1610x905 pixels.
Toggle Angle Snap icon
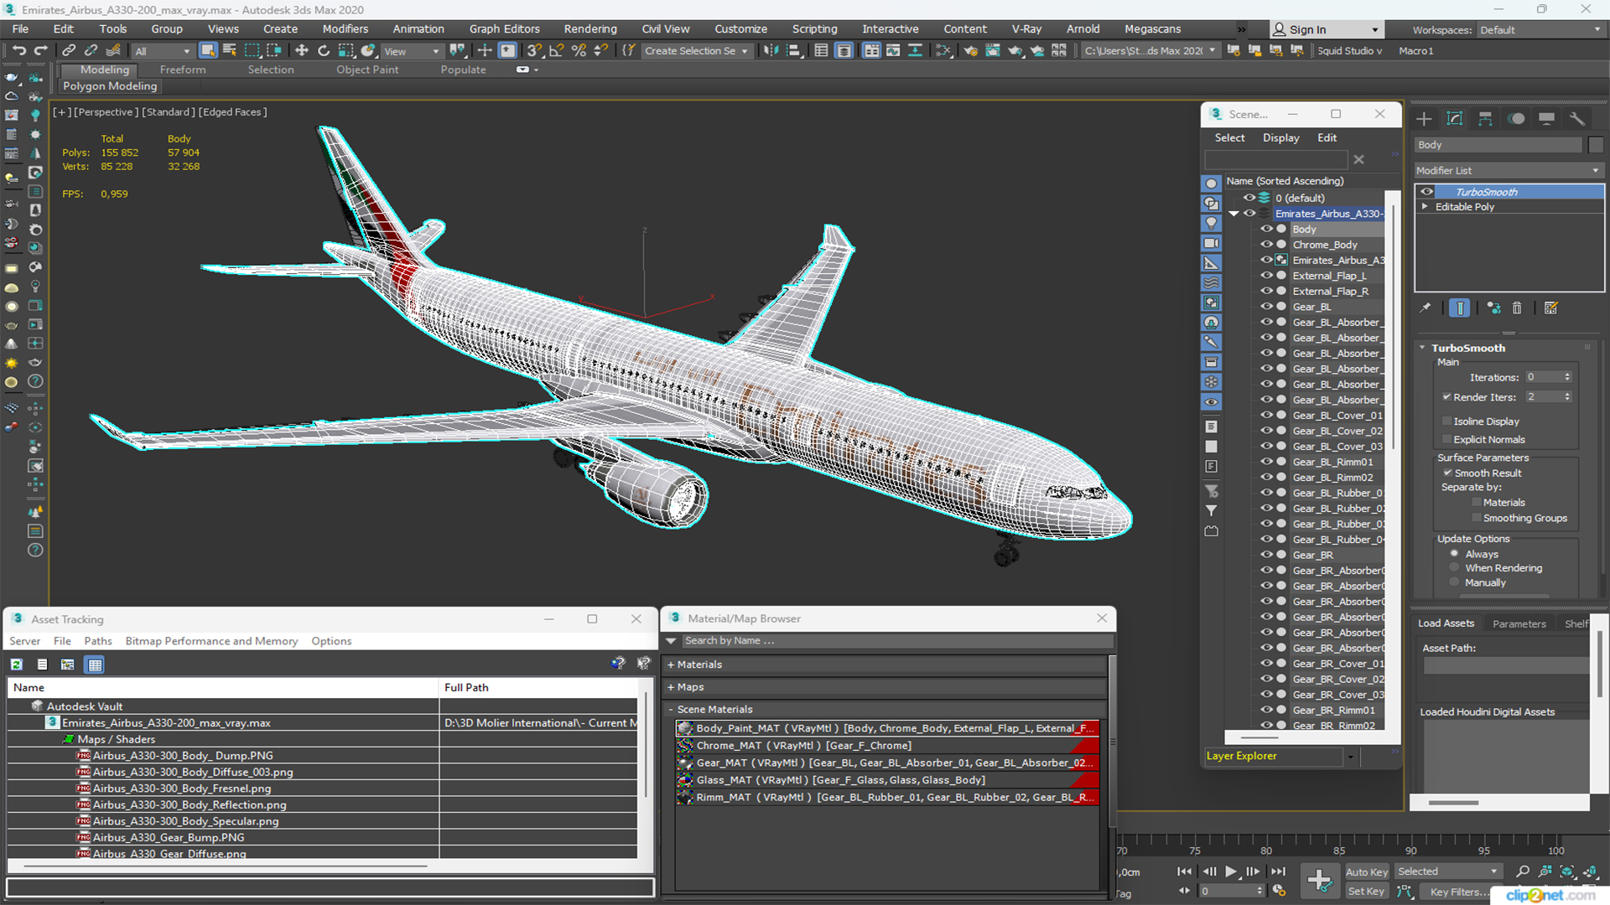click(x=556, y=51)
